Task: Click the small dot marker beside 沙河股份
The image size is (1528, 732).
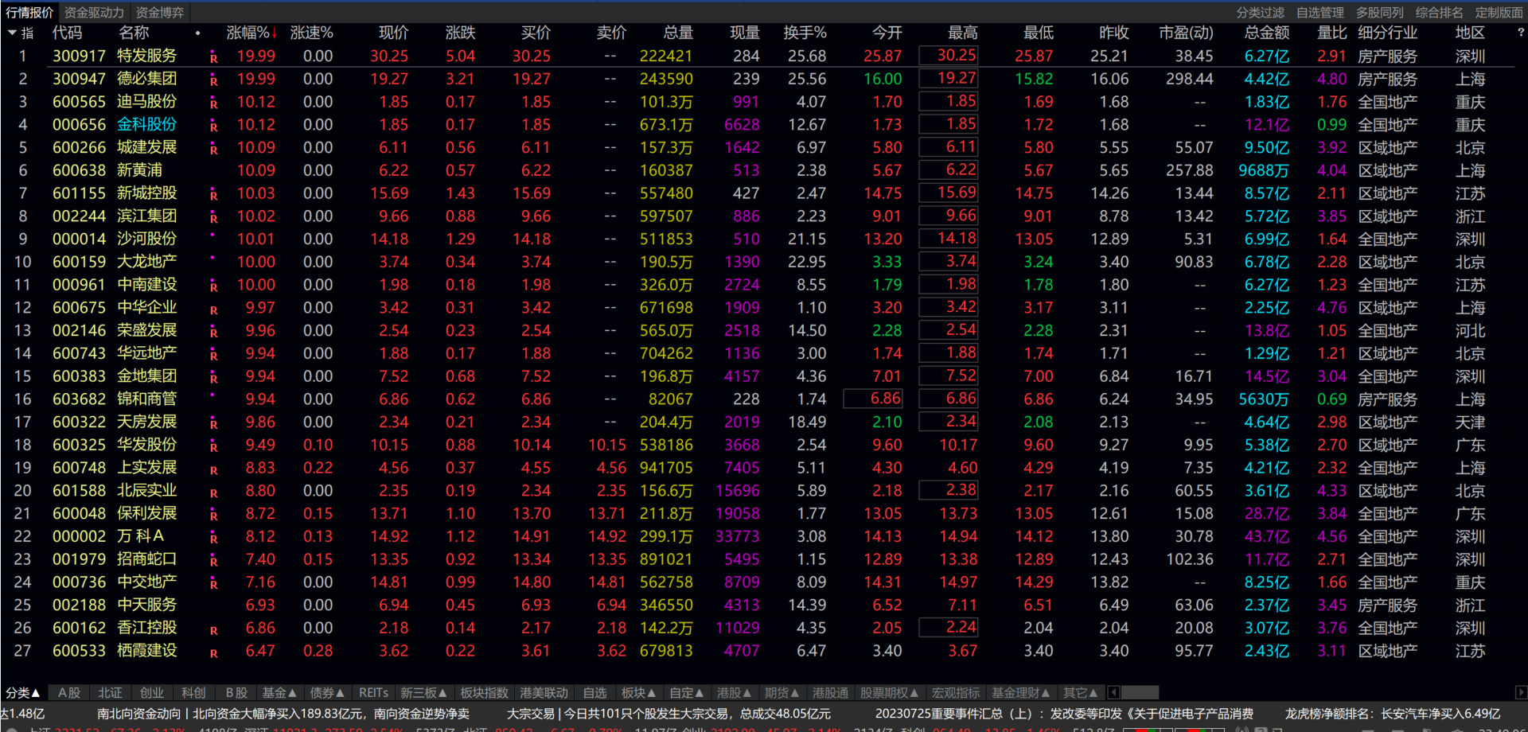Action: 212,235
